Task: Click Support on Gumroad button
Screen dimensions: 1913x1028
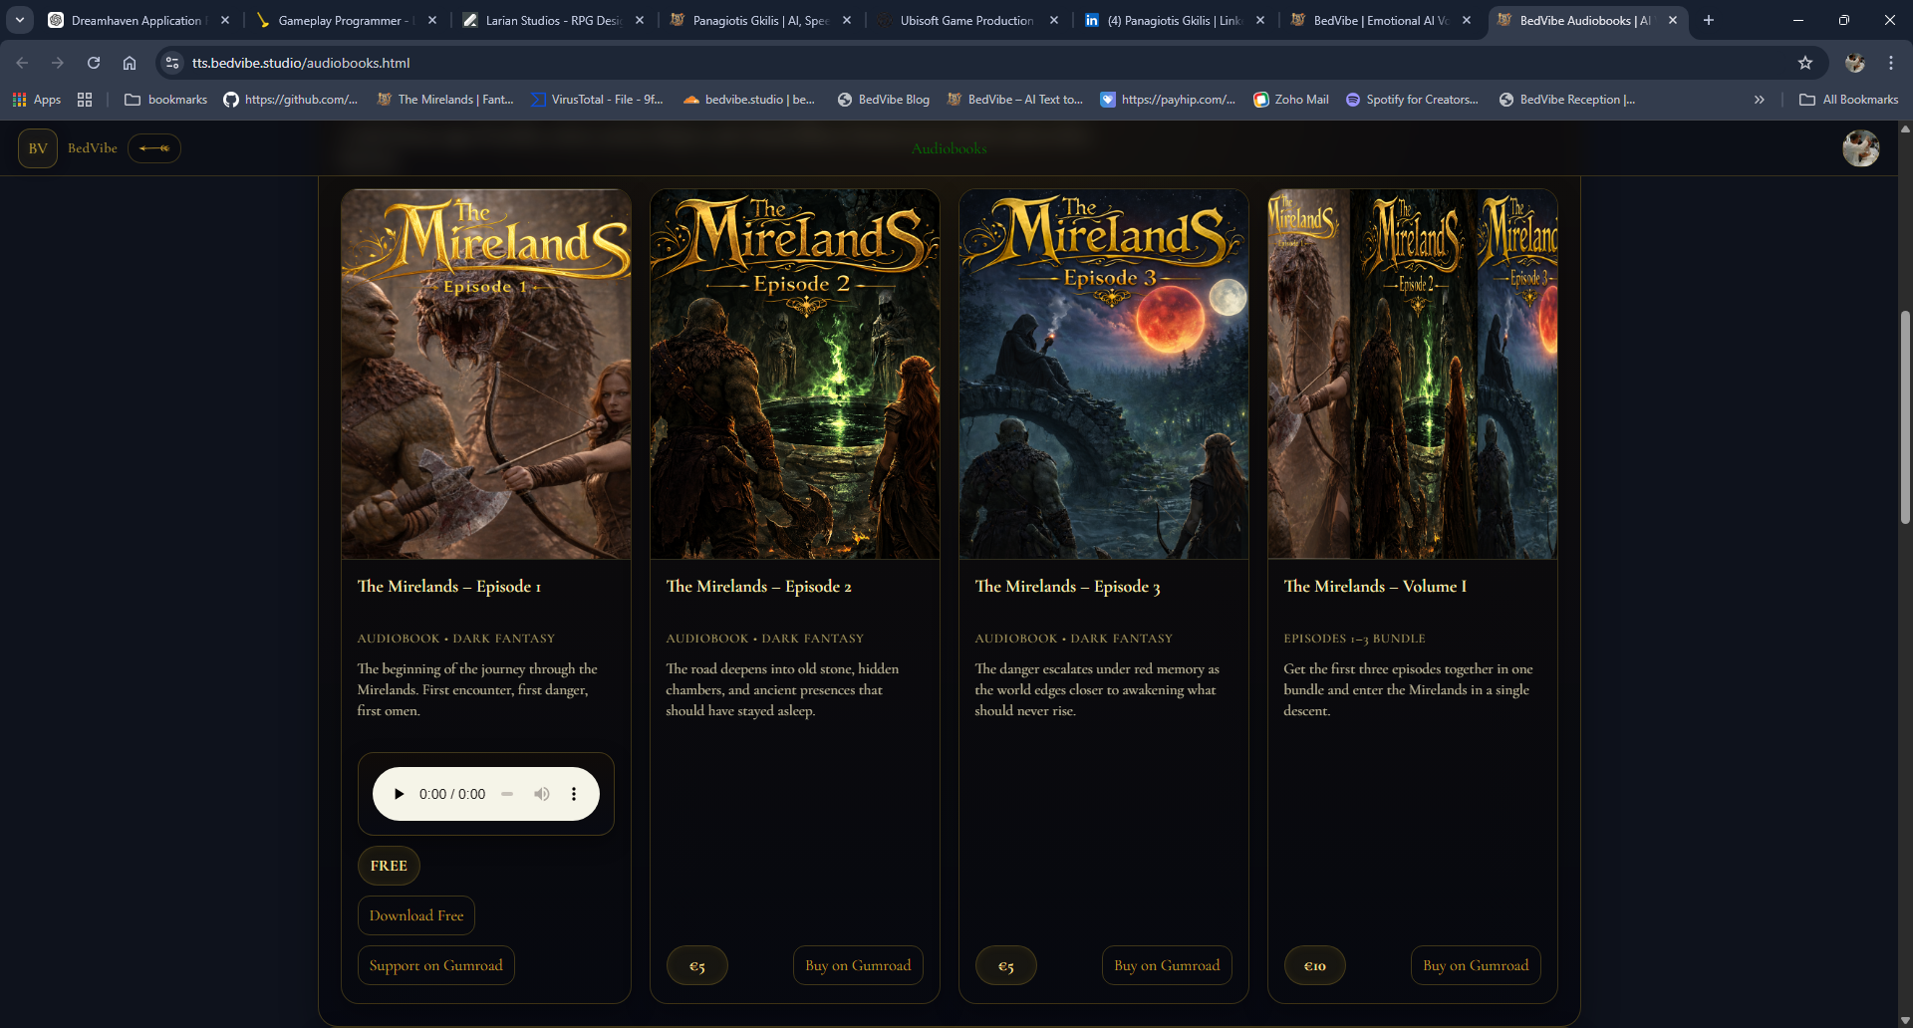Action: coord(436,965)
